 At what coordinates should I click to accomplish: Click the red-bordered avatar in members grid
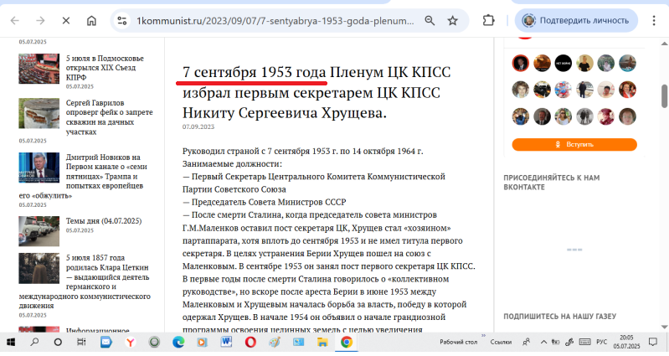click(x=521, y=63)
